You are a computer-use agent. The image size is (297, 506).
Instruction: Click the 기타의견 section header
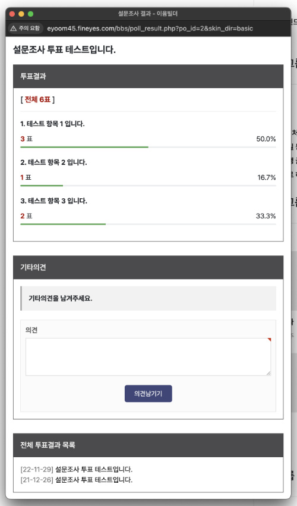pyautogui.click(x=148, y=267)
